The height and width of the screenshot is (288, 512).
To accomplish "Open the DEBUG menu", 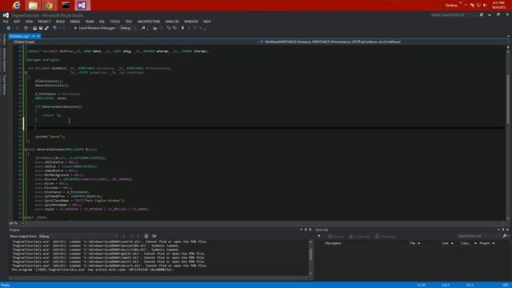I will pos(74,22).
